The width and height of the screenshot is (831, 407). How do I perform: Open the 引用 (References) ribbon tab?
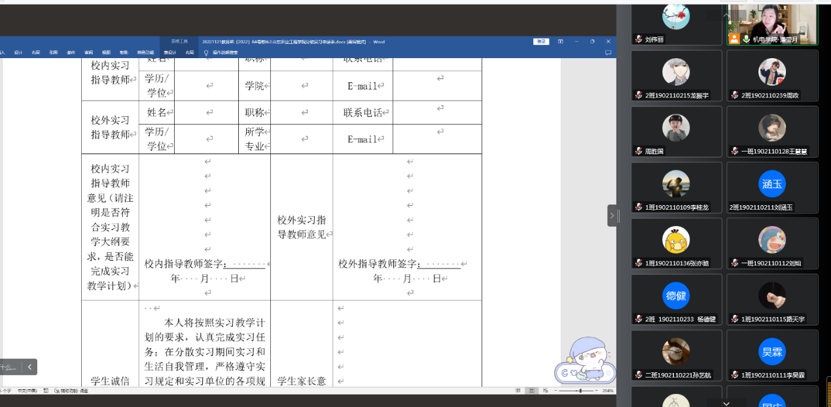[x=54, y=52]
